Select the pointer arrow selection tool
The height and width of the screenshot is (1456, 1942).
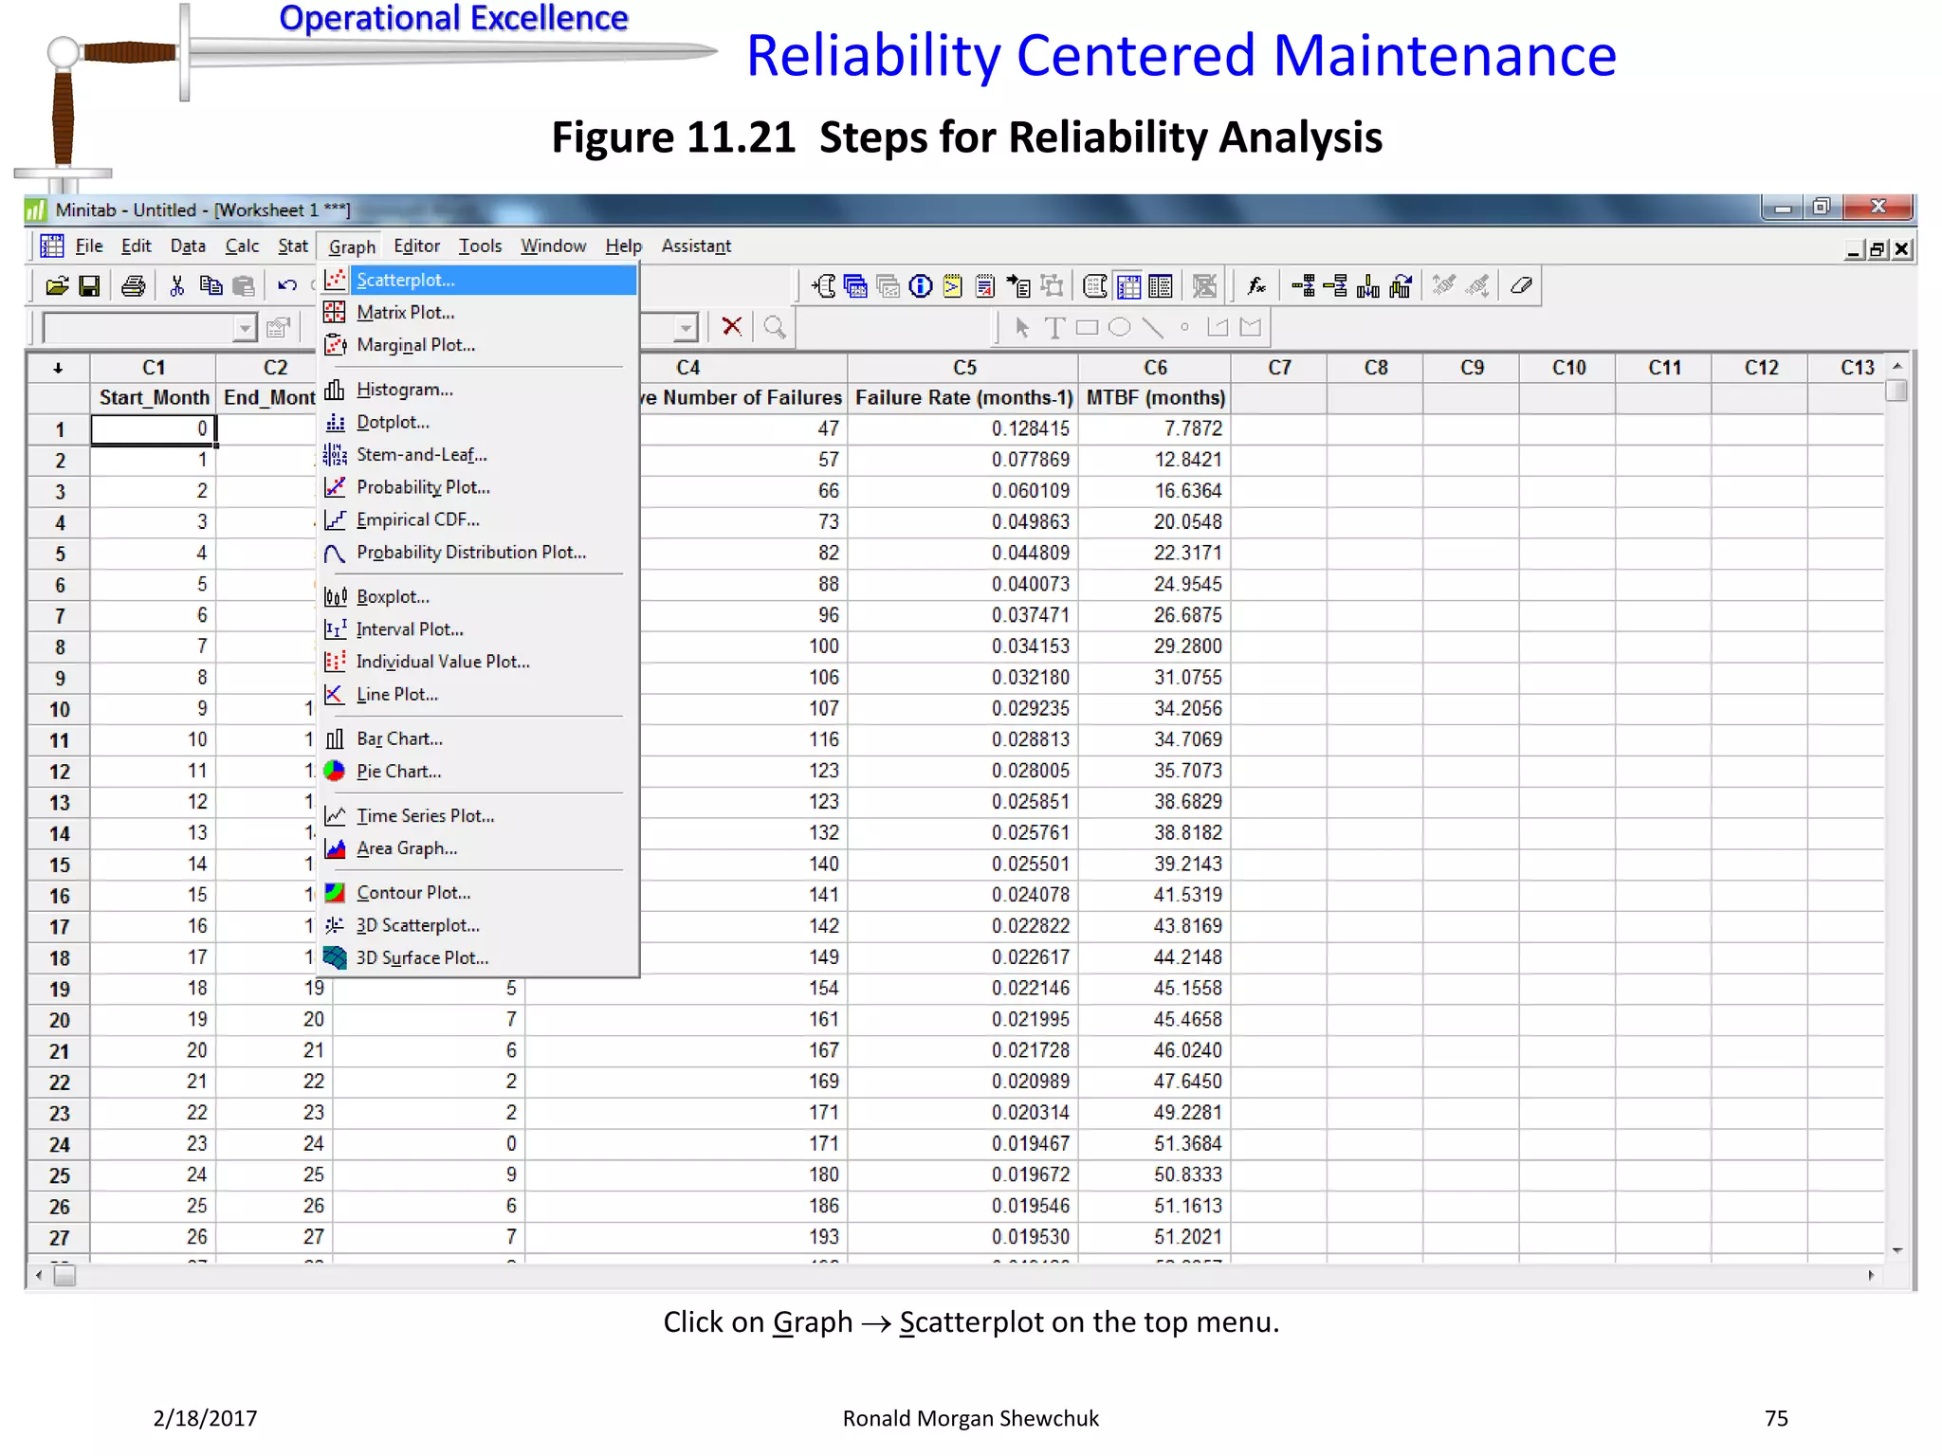1021,328
